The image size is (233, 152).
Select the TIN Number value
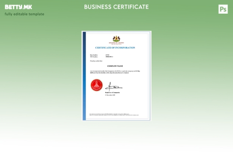tap(109, 57)
